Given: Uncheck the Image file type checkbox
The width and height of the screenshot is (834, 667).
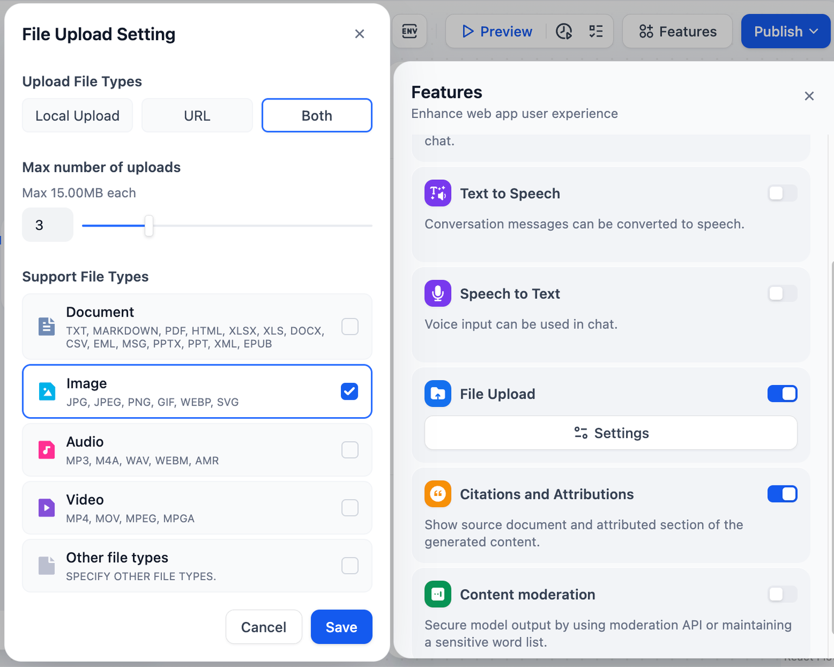Looking at the screenshot, I should pos(350,391).
